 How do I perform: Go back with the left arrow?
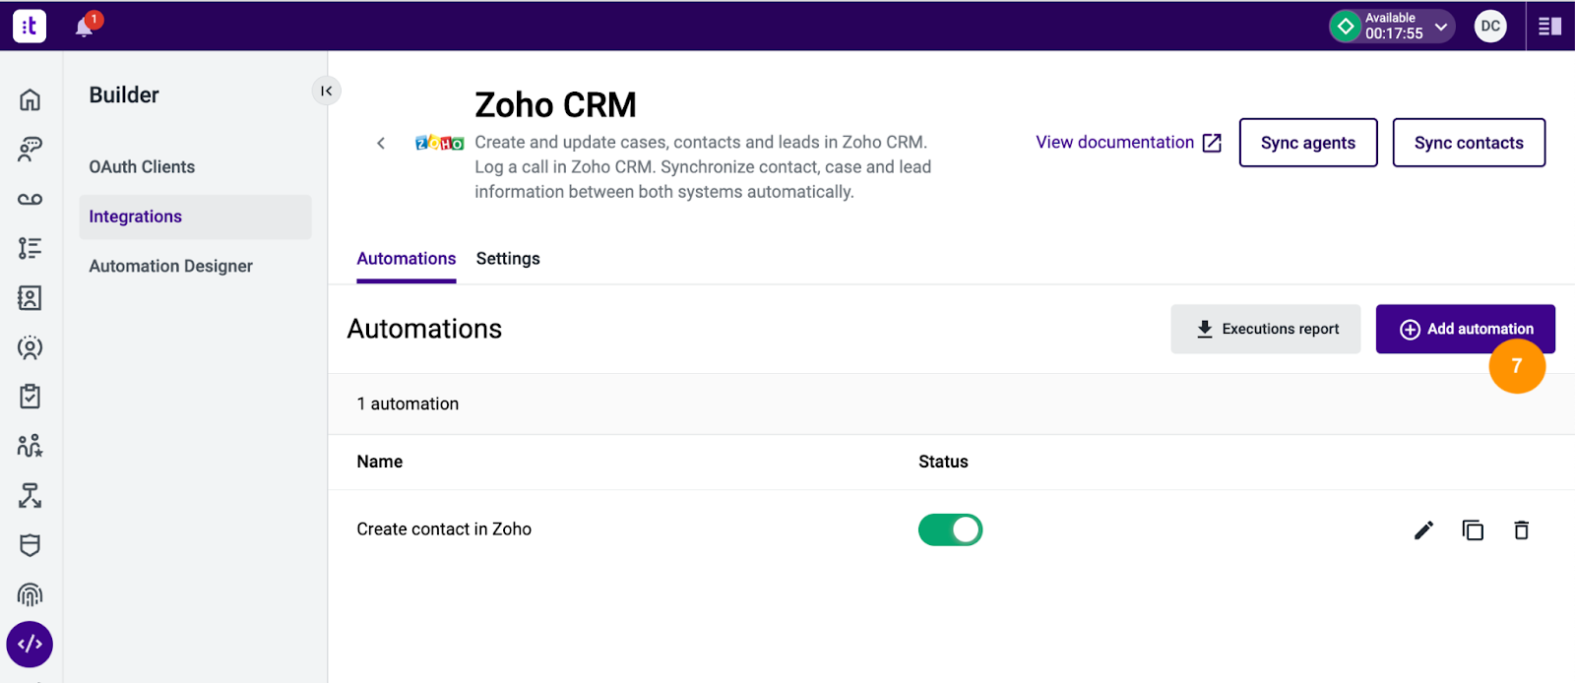pyautogui.click(x=381, y=144)
